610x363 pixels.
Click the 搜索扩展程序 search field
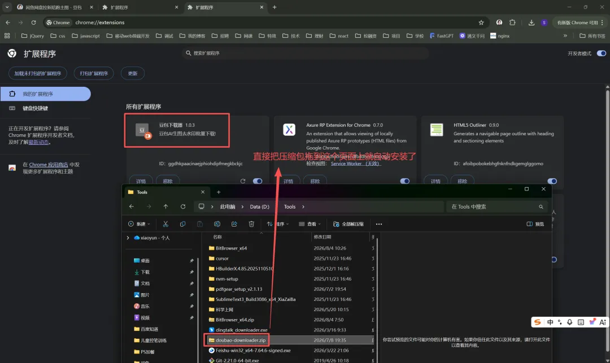tap(306, 53)
